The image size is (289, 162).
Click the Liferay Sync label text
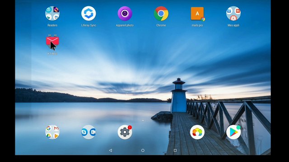pos(89,25)
